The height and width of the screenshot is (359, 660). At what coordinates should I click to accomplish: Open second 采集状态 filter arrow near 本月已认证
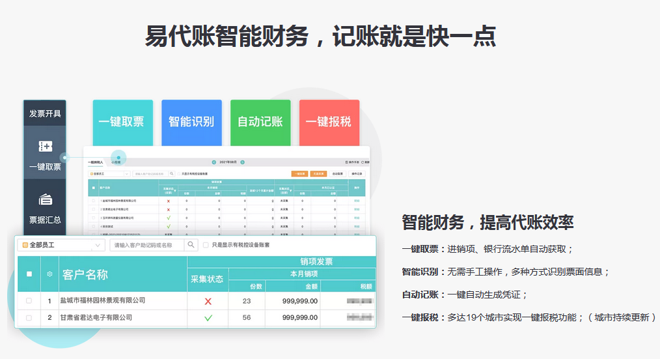coord(291,190)
